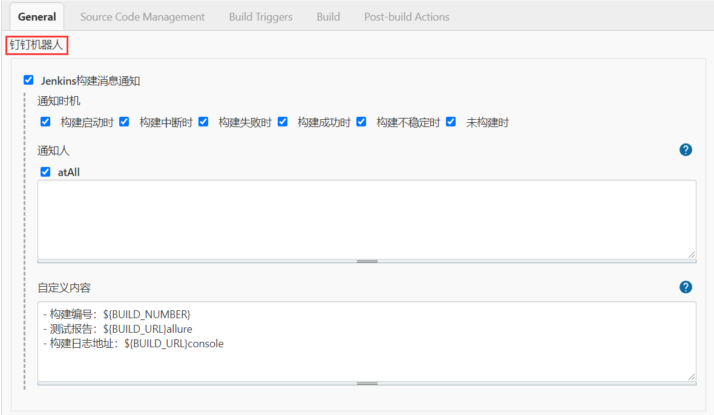This screenshot has height=415, width=714.
Task: Click the line '- 构建编号：${BUILD_NUMBER}'
Action: coord(117,315)
